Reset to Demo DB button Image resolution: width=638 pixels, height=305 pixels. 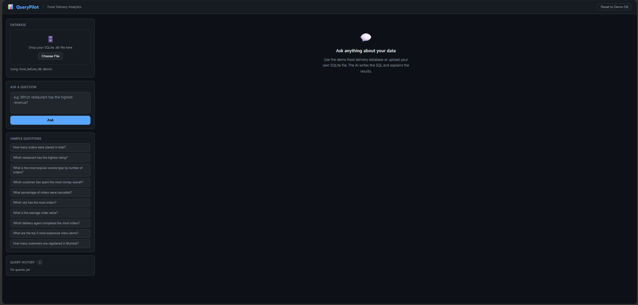click(614, 7)
